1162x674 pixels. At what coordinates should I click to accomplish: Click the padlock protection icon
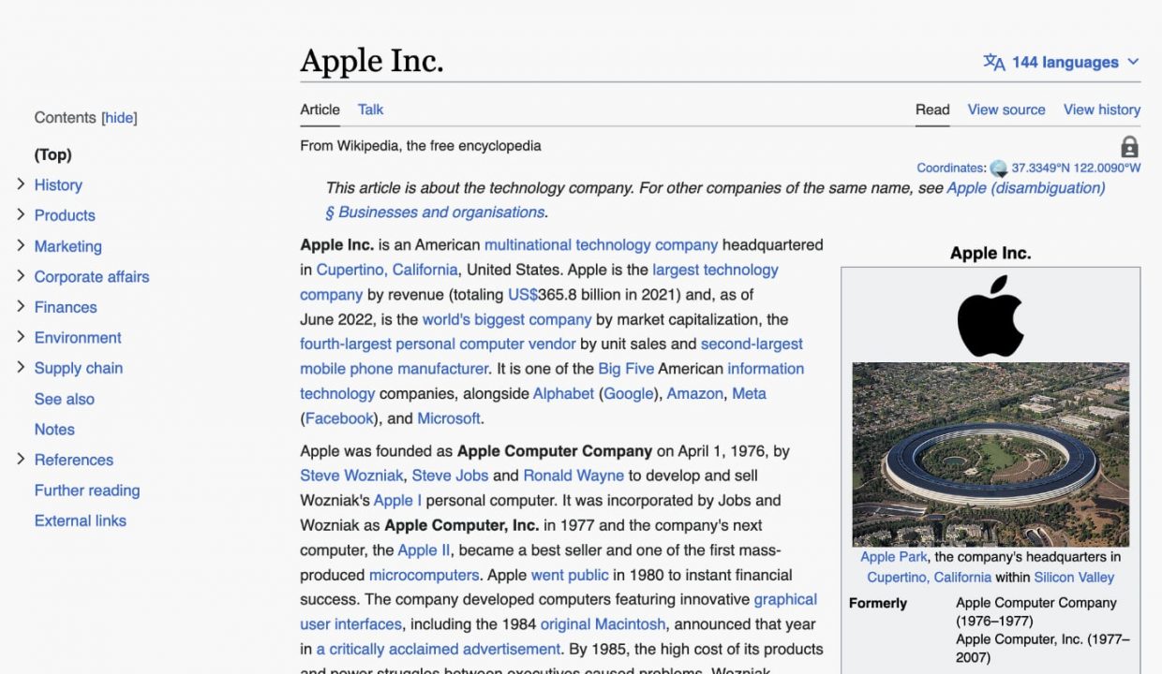[x=1129, y=147]
